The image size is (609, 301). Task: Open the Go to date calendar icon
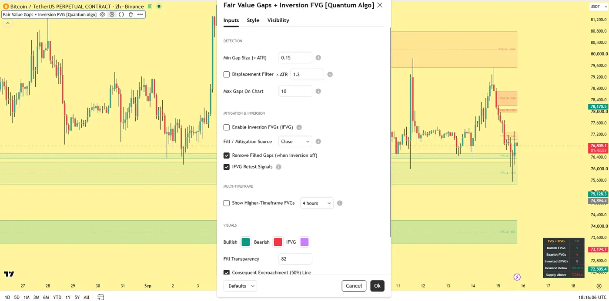(x=100, y=298)
